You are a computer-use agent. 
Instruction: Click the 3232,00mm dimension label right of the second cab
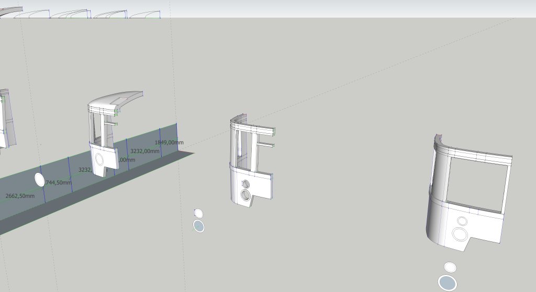[144, 151]
